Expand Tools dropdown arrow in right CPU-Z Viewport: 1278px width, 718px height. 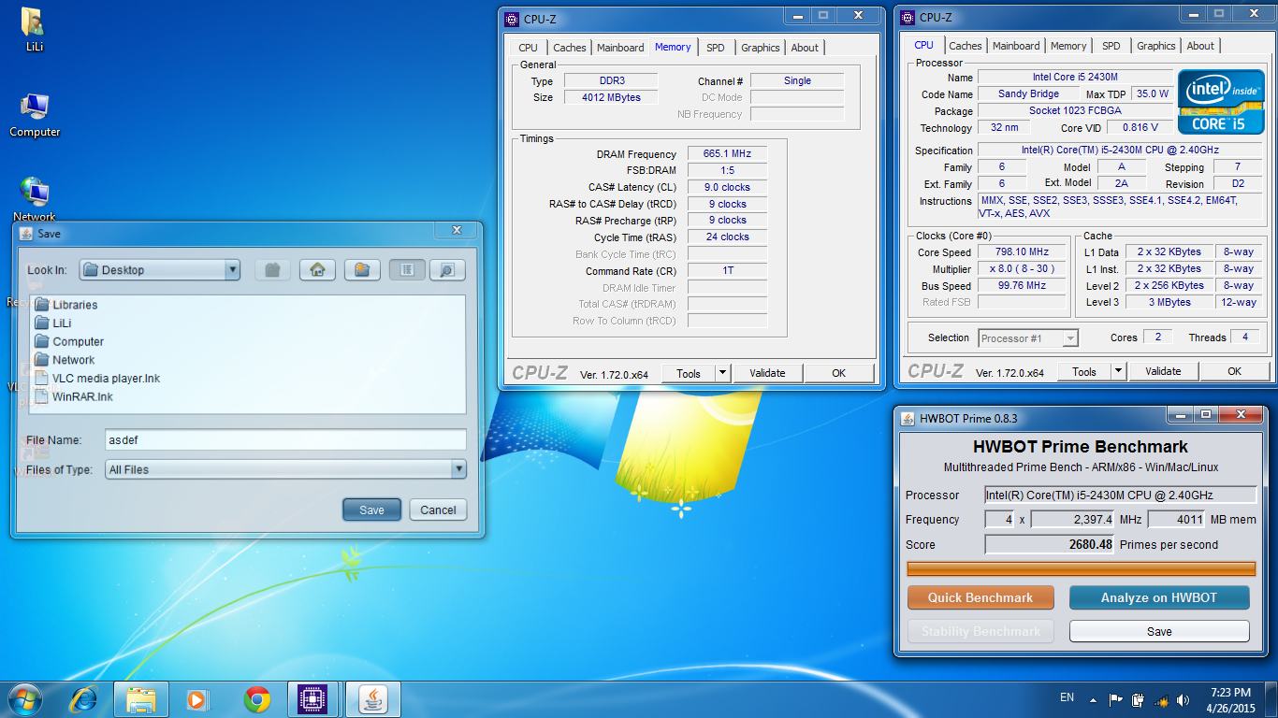tap(1119, 371)
